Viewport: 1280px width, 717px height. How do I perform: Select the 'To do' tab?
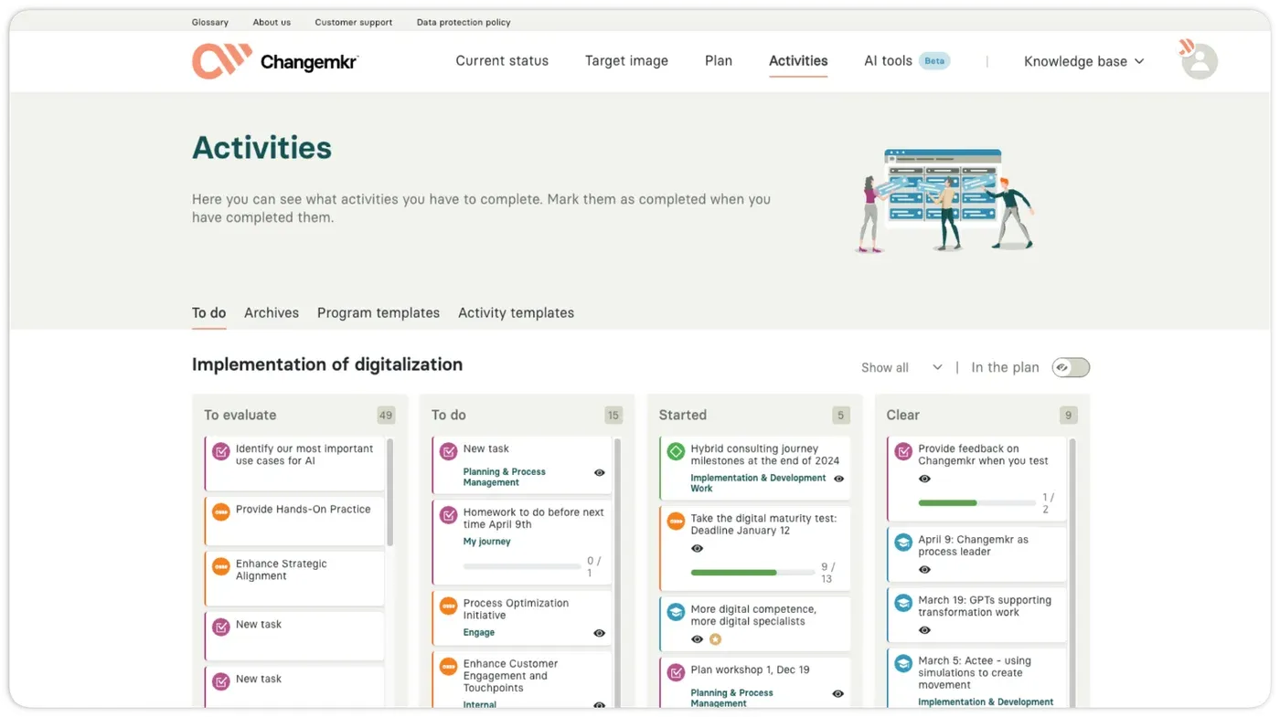tap(208, 312)
